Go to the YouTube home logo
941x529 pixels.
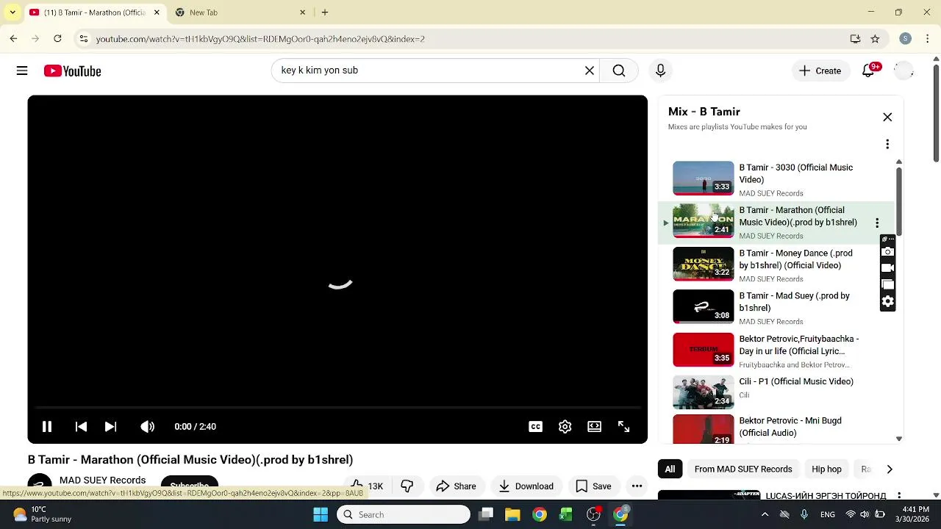coord(72,71)
